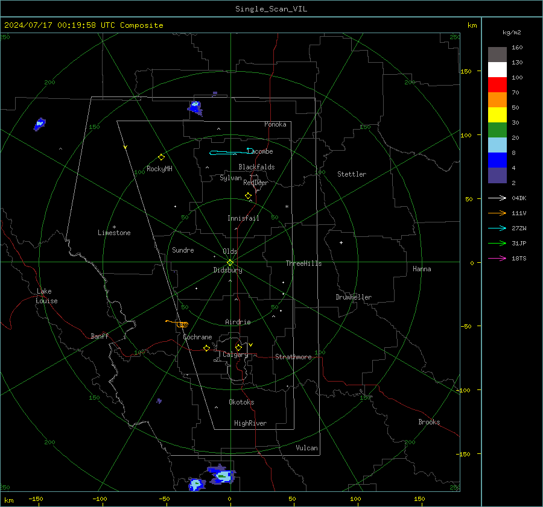Click the Single_Scan_VIL title

click(x=271, y=9)
